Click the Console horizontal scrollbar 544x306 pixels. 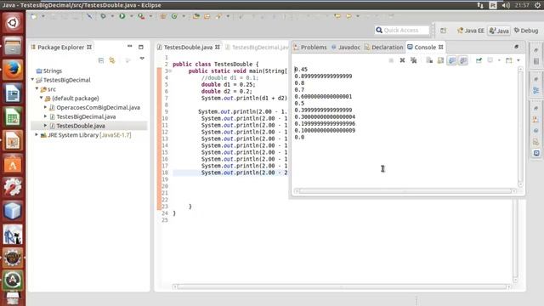(x=405, y=191)
